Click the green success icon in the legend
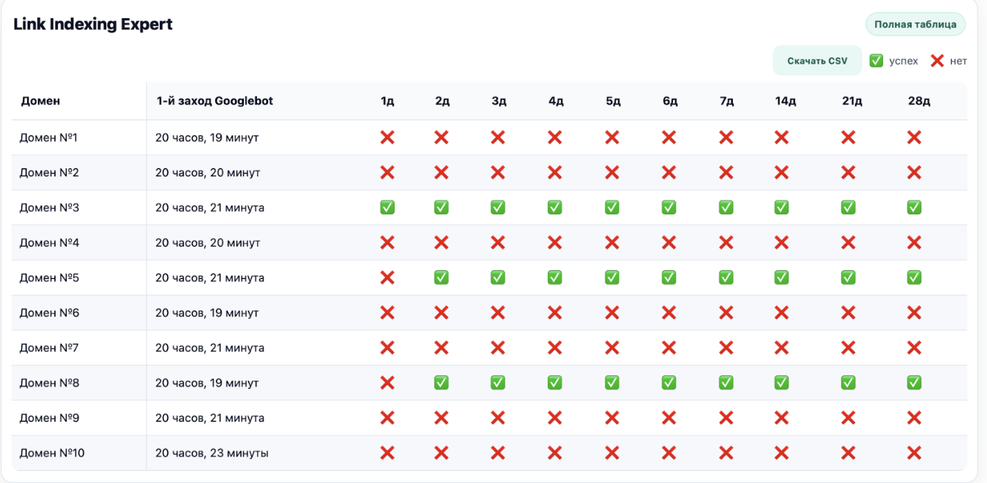The width and height of the screenshot is (987, 483). 876,61
